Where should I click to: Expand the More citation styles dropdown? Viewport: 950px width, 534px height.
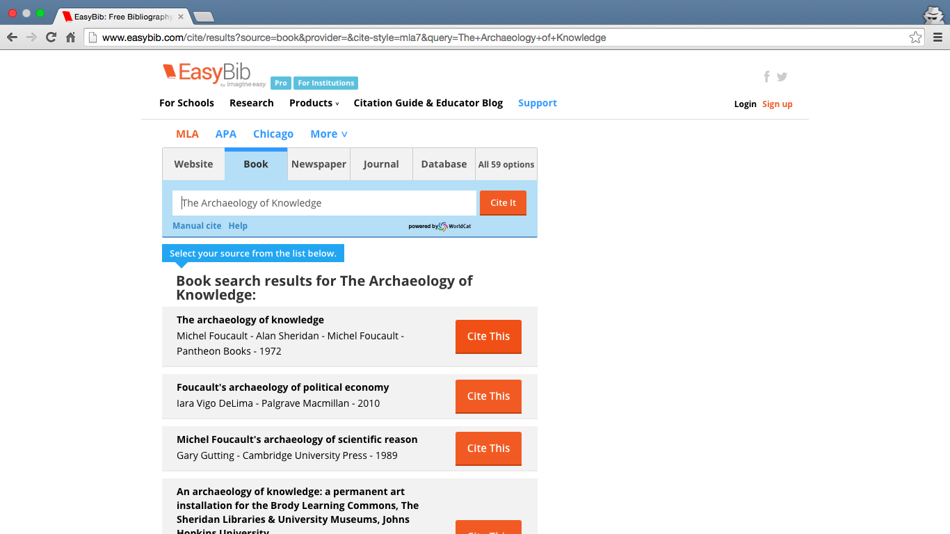pyautogui.click(x=328, y=134)
